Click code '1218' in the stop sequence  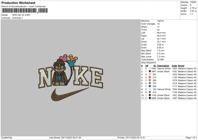pos(175,84)
